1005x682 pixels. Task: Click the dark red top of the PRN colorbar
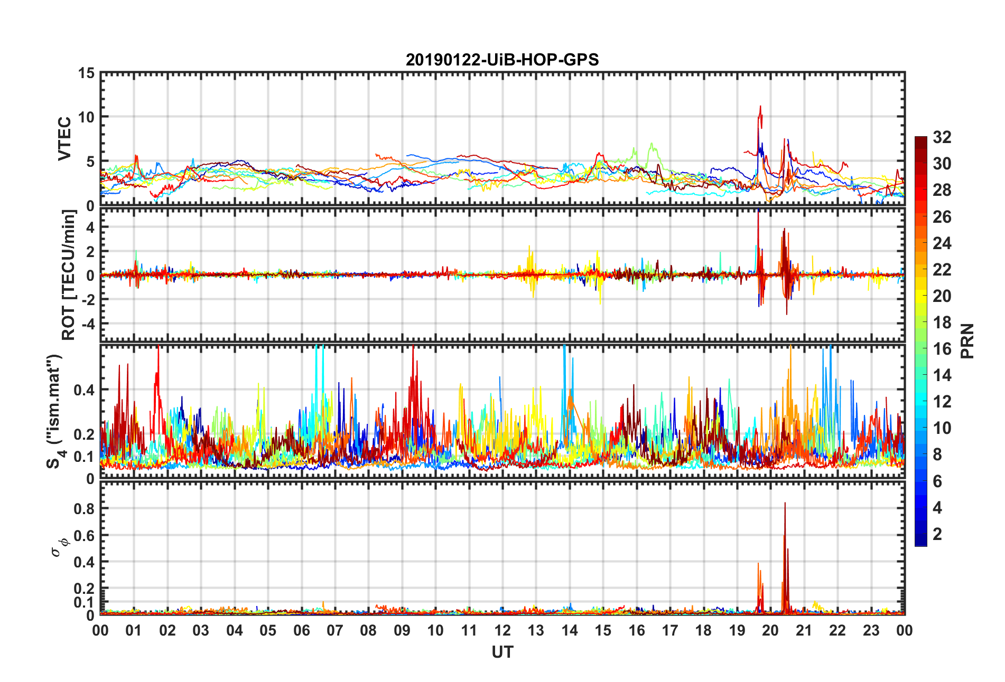[920, 141]
